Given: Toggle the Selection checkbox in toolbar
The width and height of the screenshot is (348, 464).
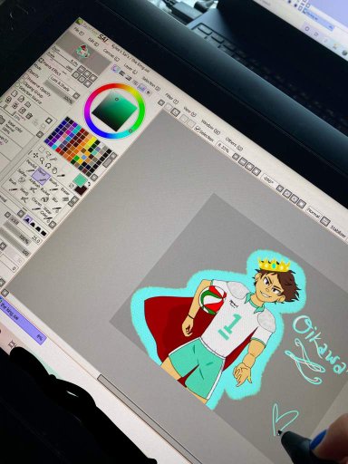Looking at the screenshot, I should pyautogui.click(x=198, y=129).
